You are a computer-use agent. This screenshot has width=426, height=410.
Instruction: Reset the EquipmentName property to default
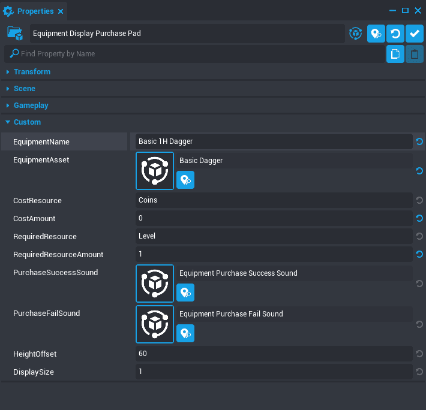(x=419, y=141)
